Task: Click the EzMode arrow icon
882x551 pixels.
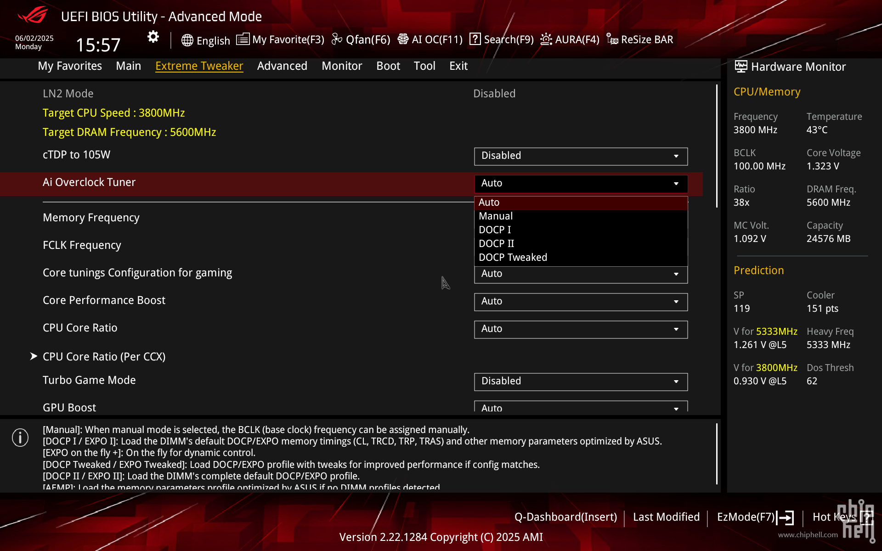Action: (x=785, y=517)
